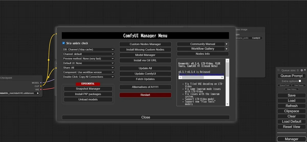
Task: Grab the queue panel drag handle dots
Action: click(x=278, y=70)
